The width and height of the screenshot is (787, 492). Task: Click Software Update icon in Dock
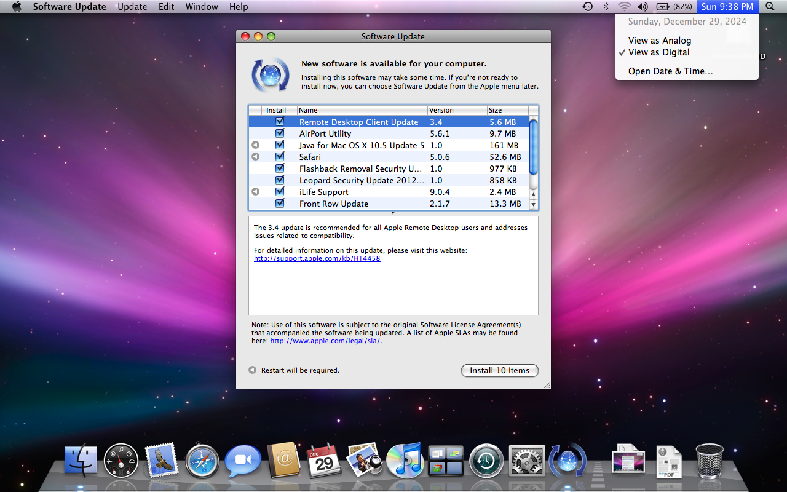(x=568, y=461)
